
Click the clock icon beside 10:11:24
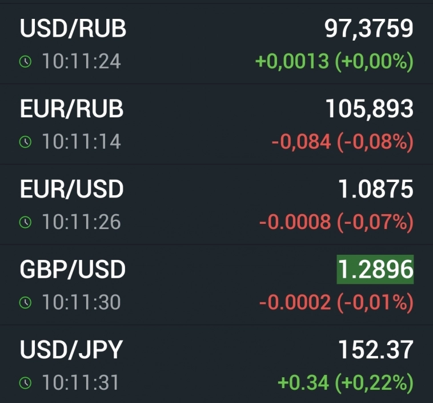[x=25, y=62]
